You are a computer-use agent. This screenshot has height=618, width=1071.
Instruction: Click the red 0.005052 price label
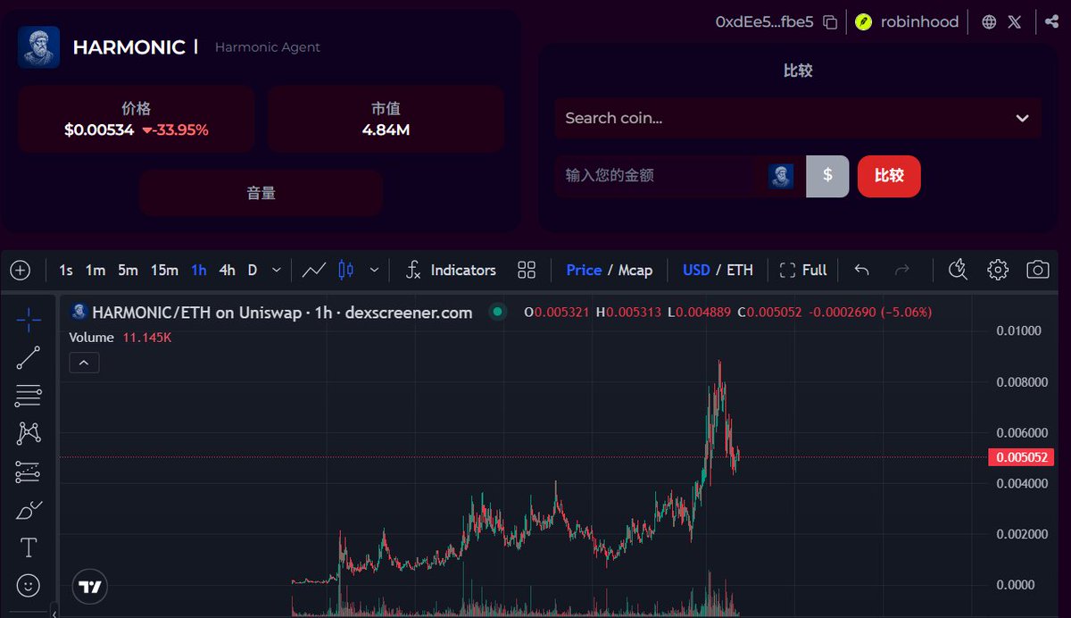point(1021,457)
